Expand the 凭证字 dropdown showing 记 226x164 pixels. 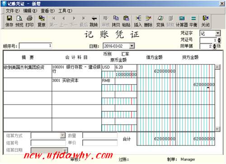(217, 33)
